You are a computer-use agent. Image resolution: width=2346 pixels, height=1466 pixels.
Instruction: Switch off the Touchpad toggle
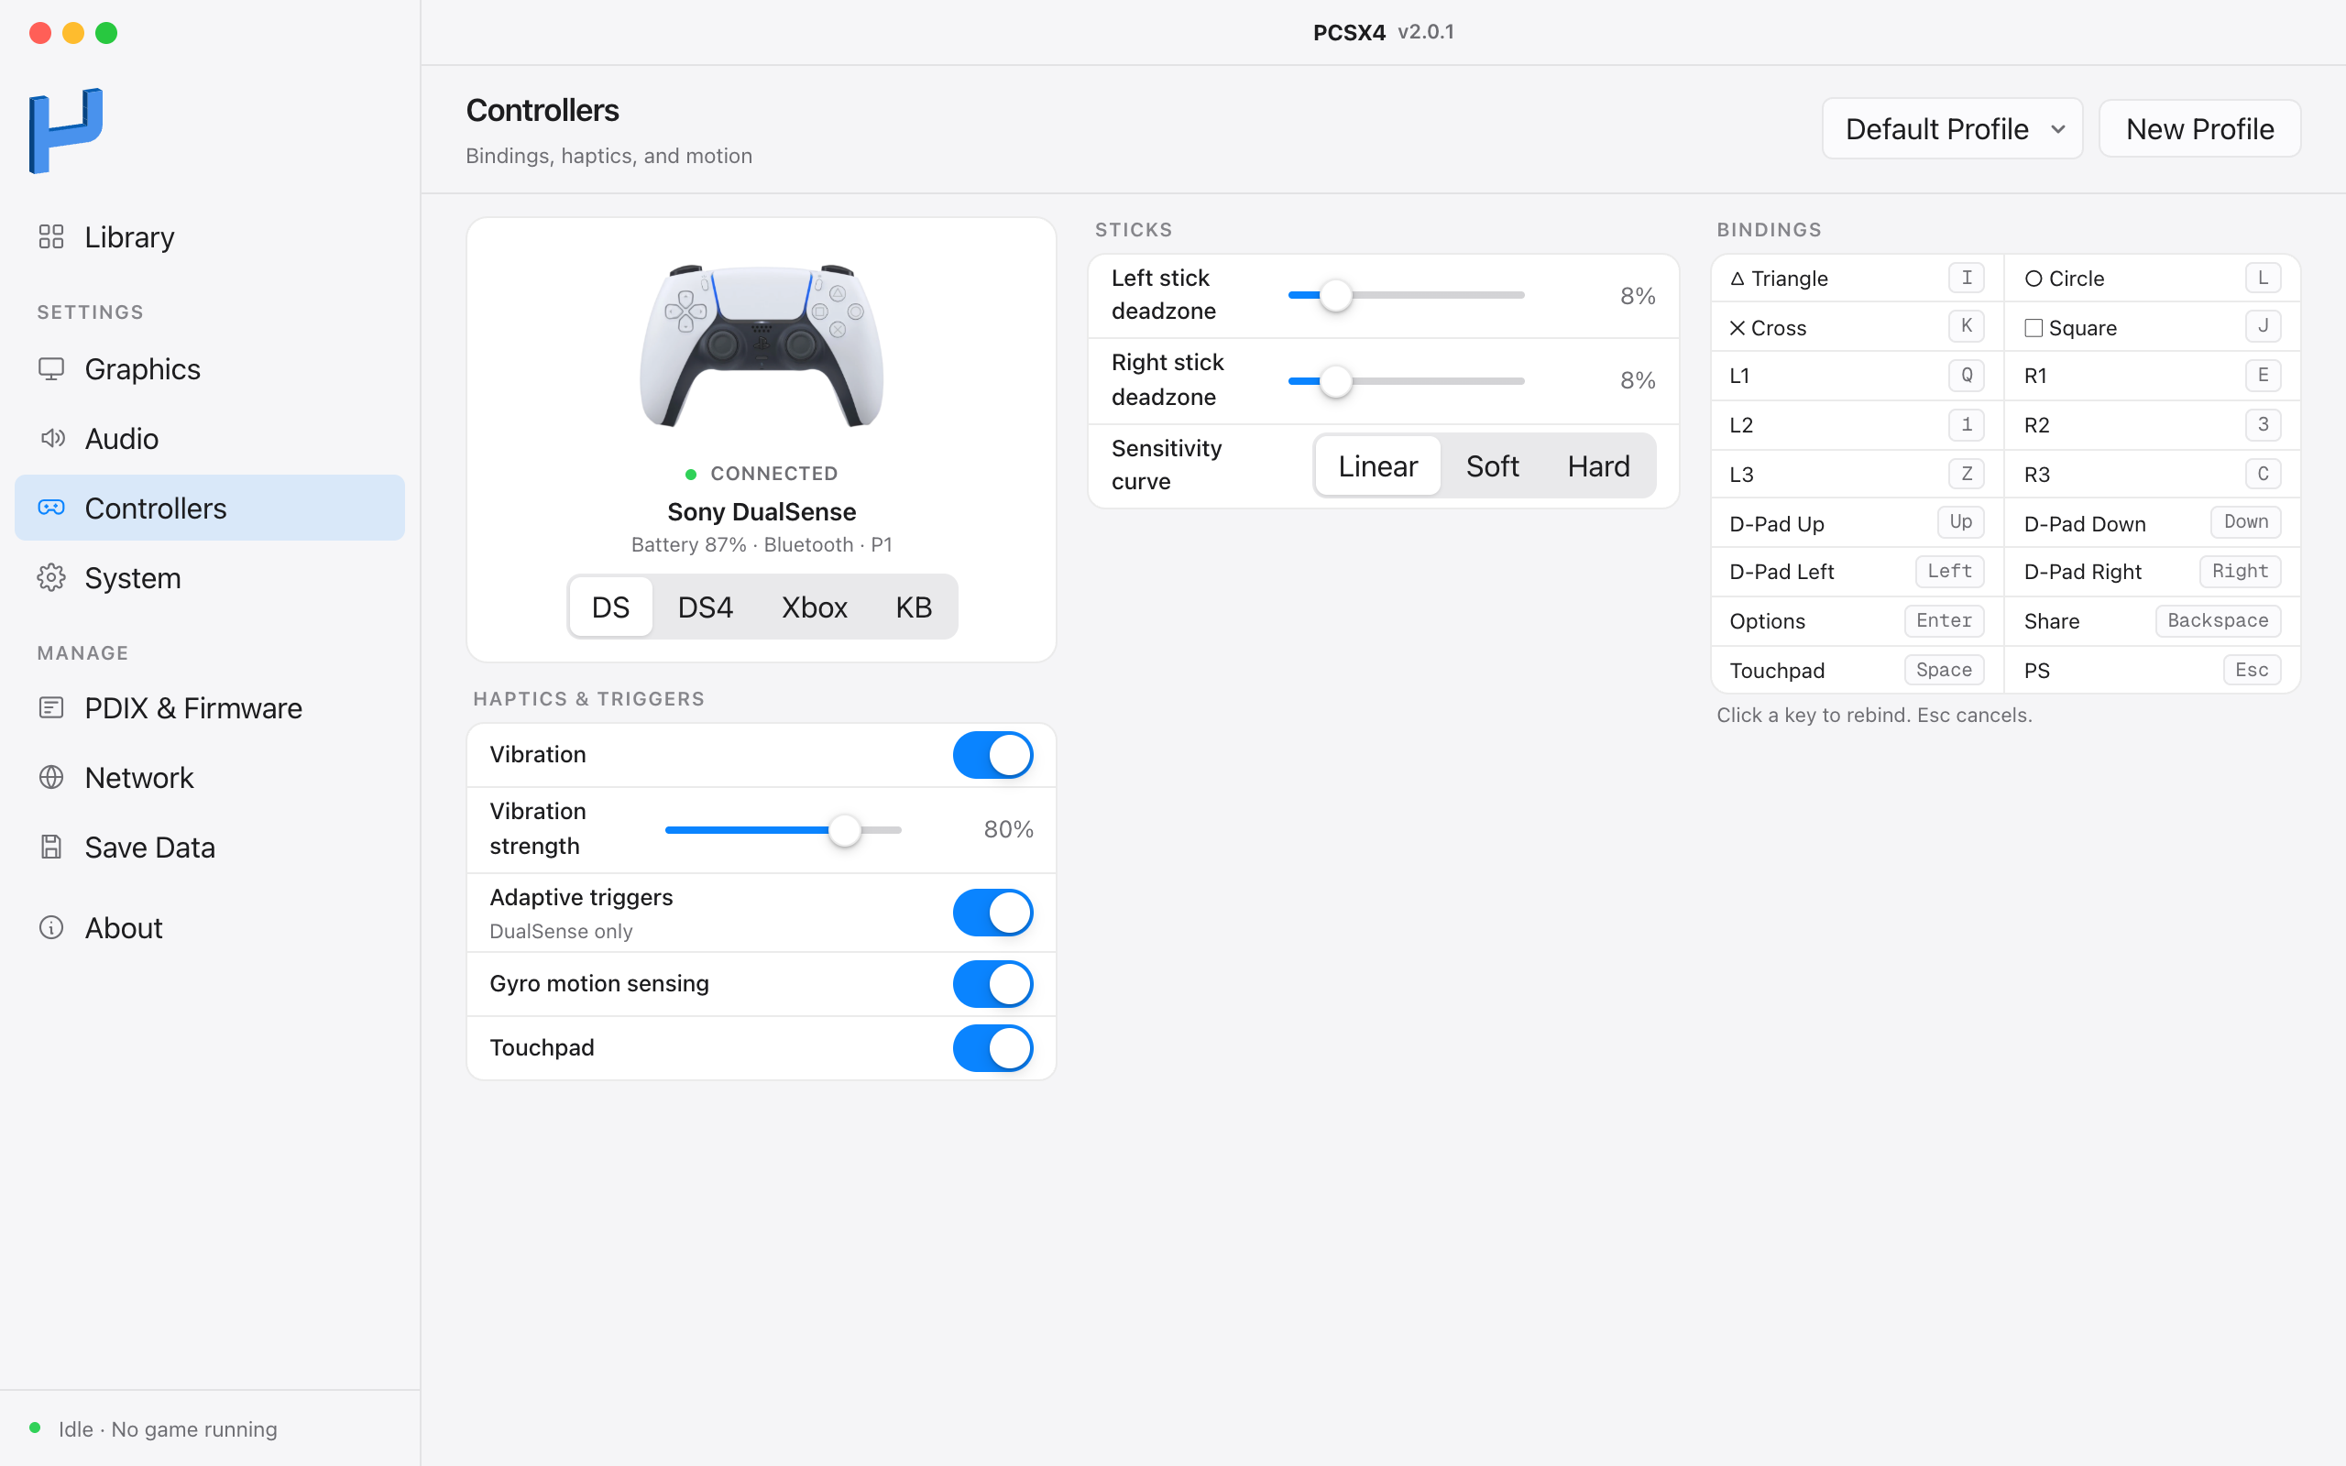[x=992, y=1047]
